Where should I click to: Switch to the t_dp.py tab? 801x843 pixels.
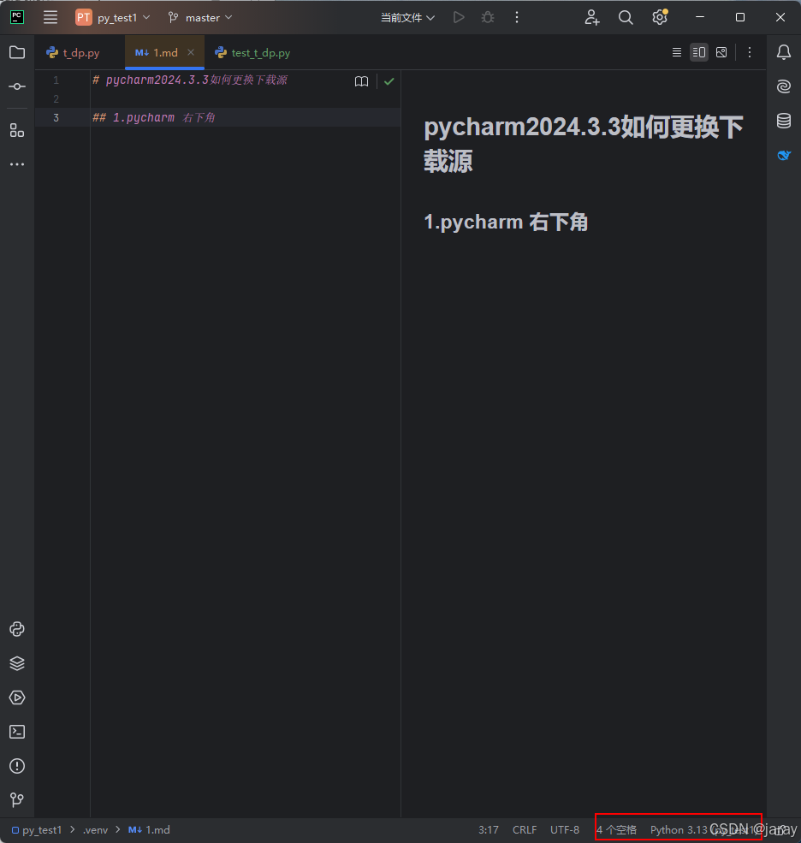tap(74, 53)
